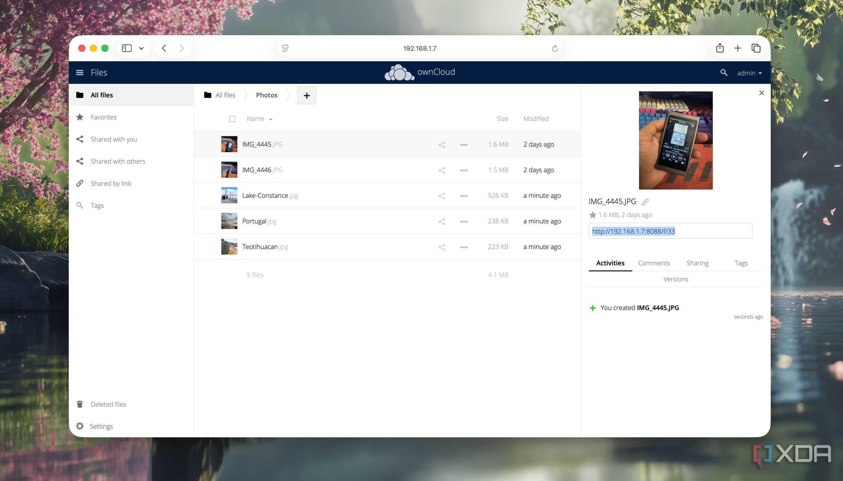The height and width of the screenshot is (481, 843).
Task: Open more actions menu for Lake-Constance.jpg
Action: [464, 196]
